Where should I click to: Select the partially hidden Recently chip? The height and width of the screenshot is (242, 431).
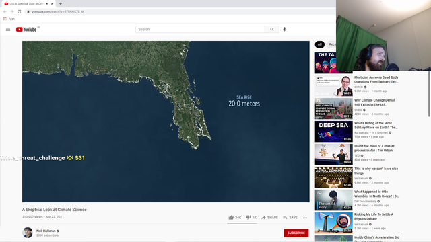[331, 44]
